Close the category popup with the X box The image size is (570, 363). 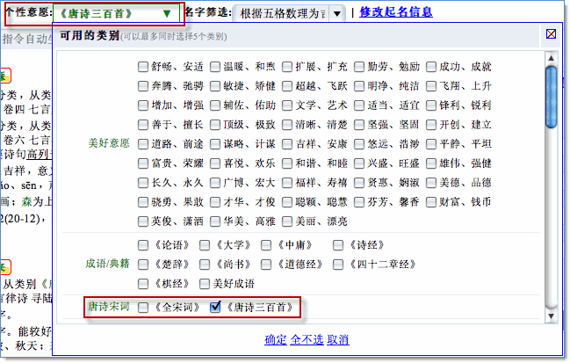pyautogui.click(x=551, y=34)
